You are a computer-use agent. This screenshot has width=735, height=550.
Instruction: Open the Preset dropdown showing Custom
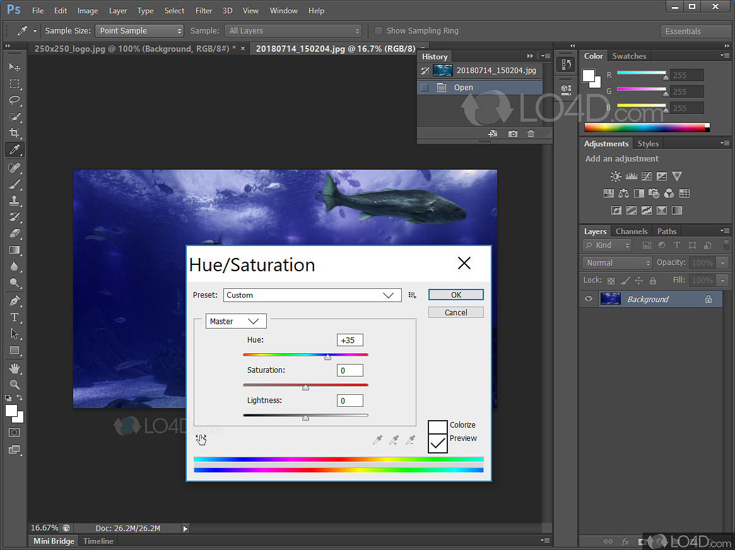pyautogui.click(x=312, y=295)
